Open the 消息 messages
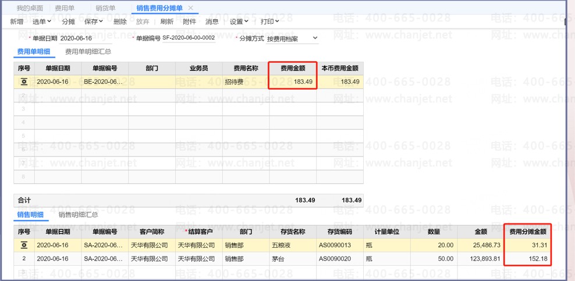575x281 pixels. coord(212,22)
